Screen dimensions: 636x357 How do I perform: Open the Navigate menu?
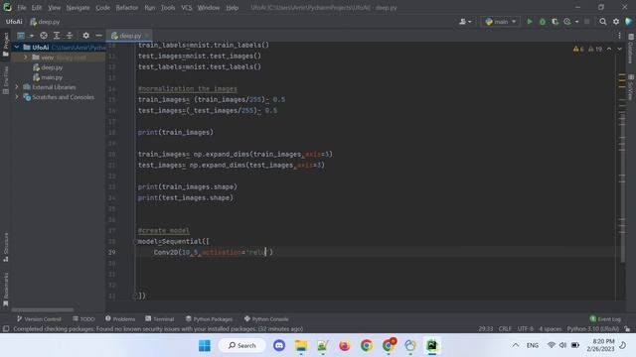(x=78, y=8)
